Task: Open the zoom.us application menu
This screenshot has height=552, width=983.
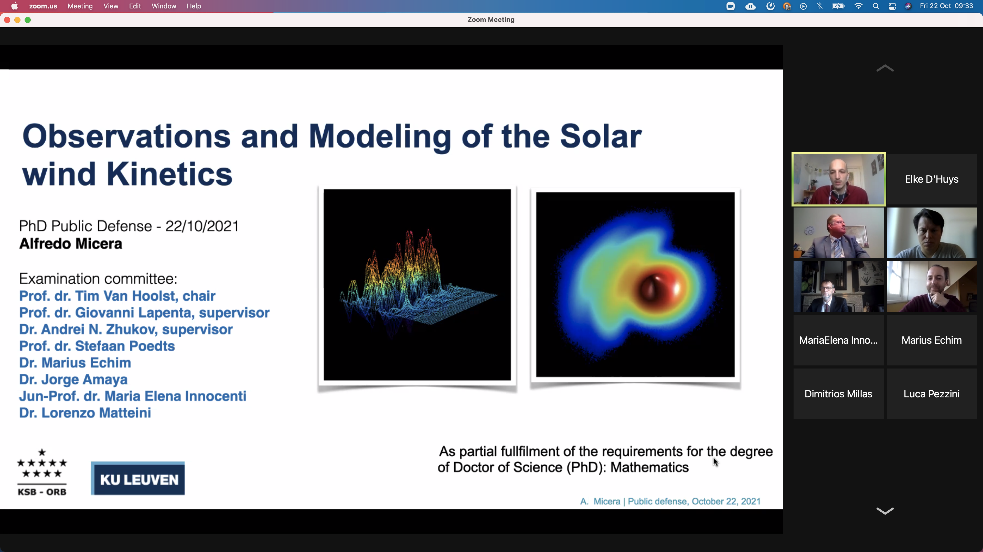Action: (43, 6)
